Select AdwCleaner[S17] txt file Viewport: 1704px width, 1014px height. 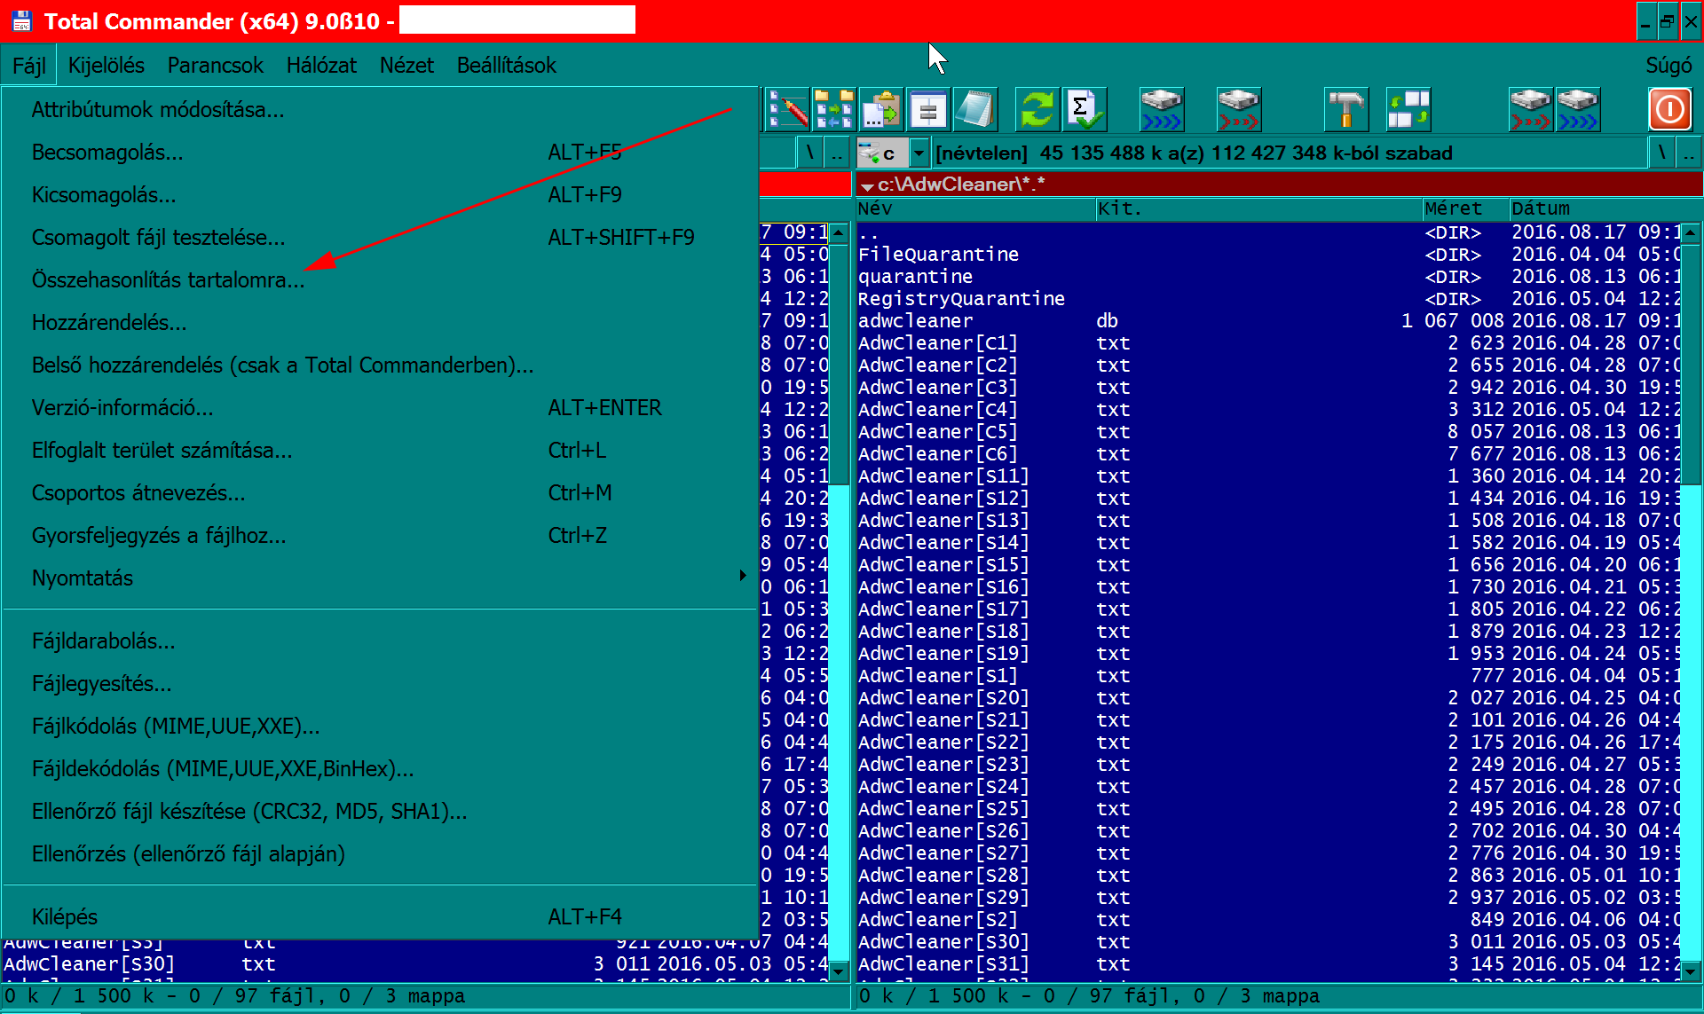pyautogui.click(x=1268, y=609)
